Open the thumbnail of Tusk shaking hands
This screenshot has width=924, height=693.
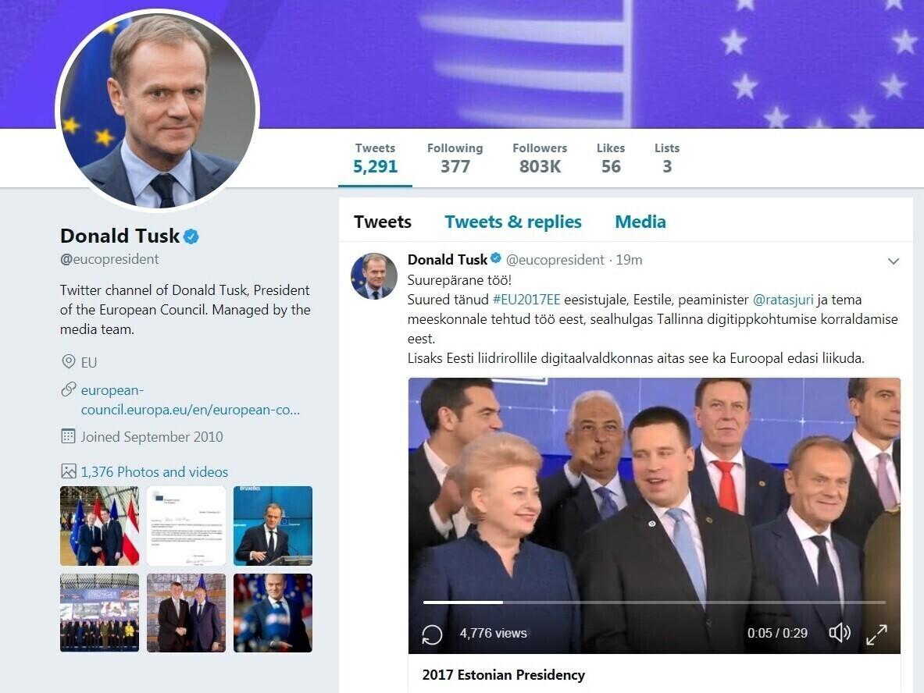pos(186,613)
